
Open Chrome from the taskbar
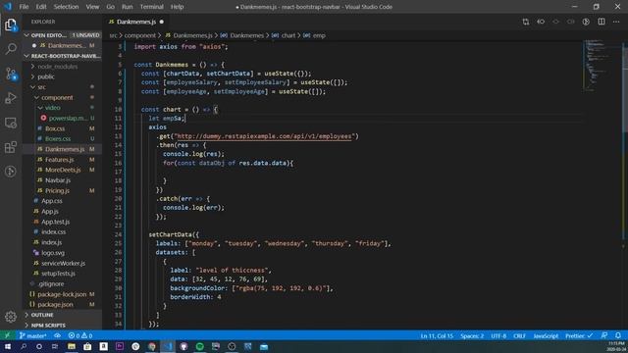[x=152, y=346]
